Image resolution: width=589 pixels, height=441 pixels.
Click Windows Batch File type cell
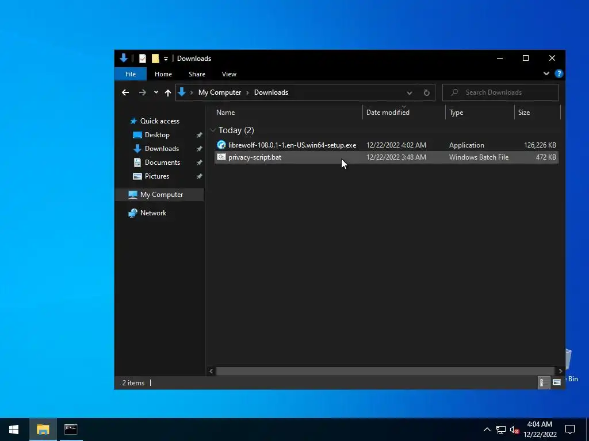coord(479,157)
